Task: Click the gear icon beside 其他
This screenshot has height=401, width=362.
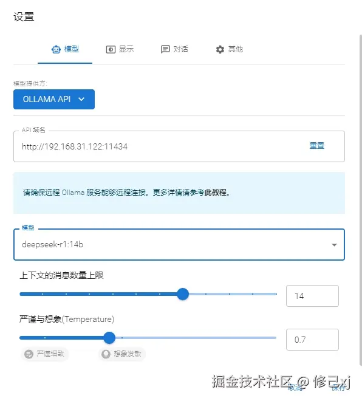Action: 220,49
